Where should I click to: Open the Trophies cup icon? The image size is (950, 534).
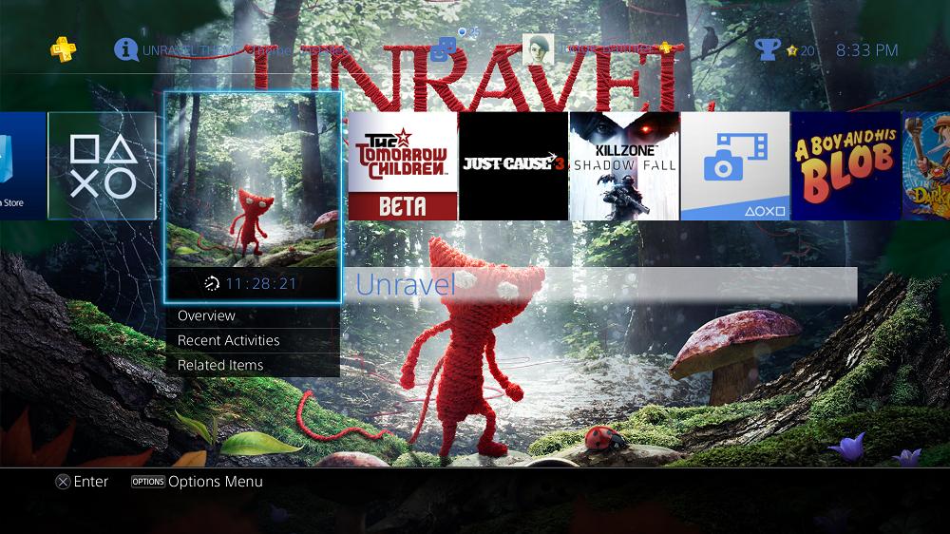pos(767,49)
